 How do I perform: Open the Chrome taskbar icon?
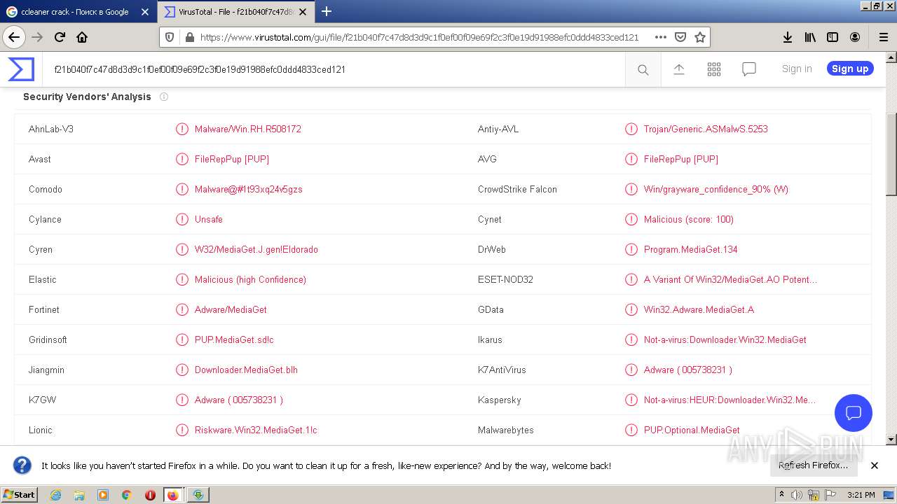click(127, 495)
